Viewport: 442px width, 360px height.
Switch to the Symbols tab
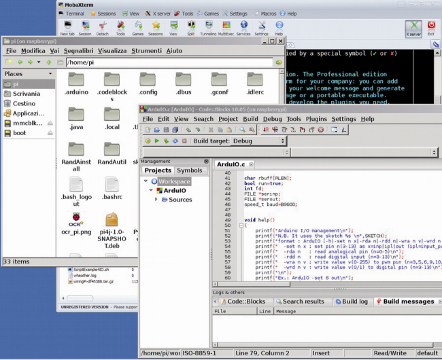click(x=190, y=170)
